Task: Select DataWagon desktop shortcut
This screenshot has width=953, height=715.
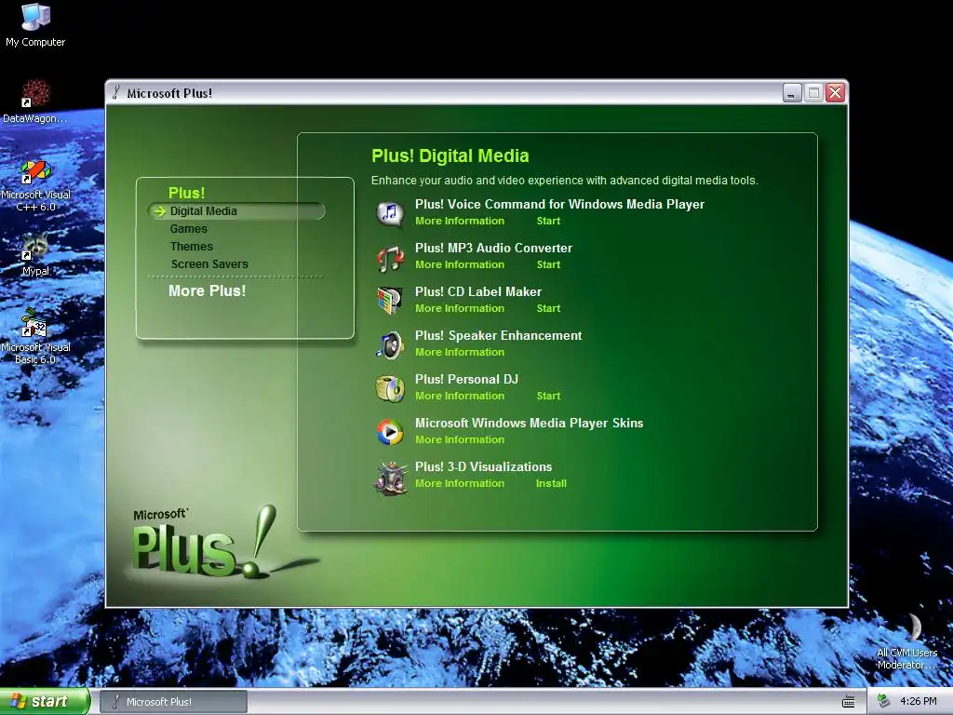Action: pos(35,101)
